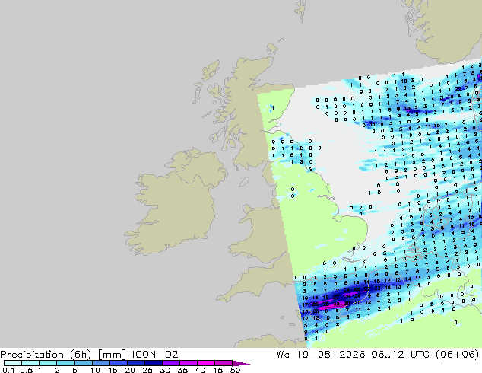This screenshot has width=482, height=373.
Task: Click the "Precipitation" word in the title
Action: (x=32, y=355)
